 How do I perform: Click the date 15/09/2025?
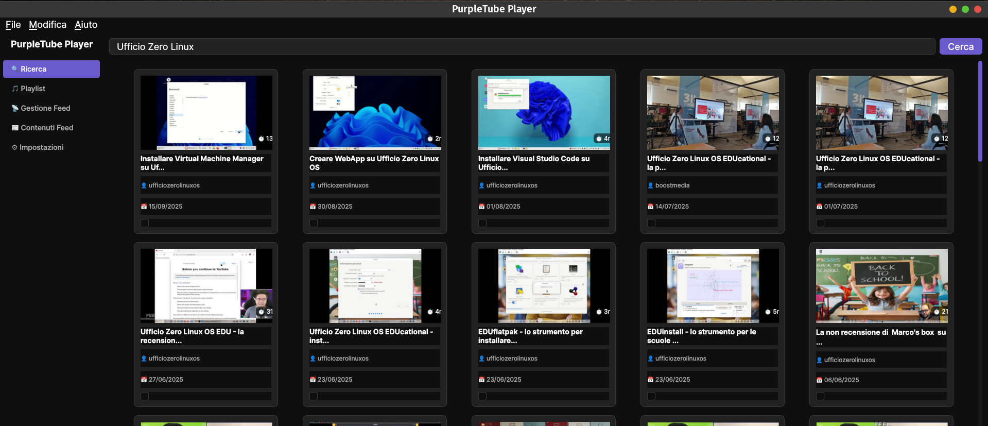166,207
